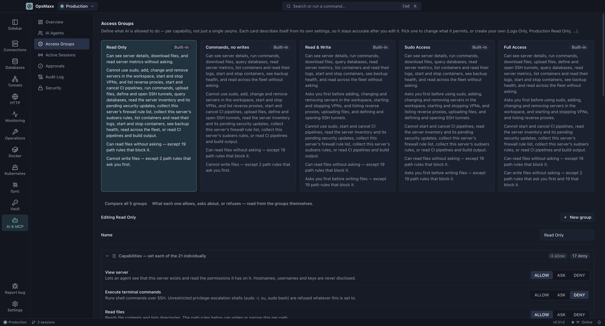This screenshot has height=326, width=605.
Task: Open the Operations wrench icon
Action: tap(15, 132)
